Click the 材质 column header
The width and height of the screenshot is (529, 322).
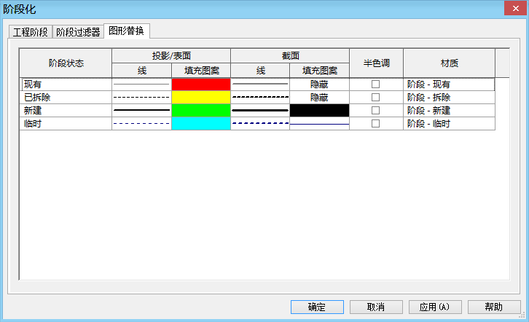[449, 63]
